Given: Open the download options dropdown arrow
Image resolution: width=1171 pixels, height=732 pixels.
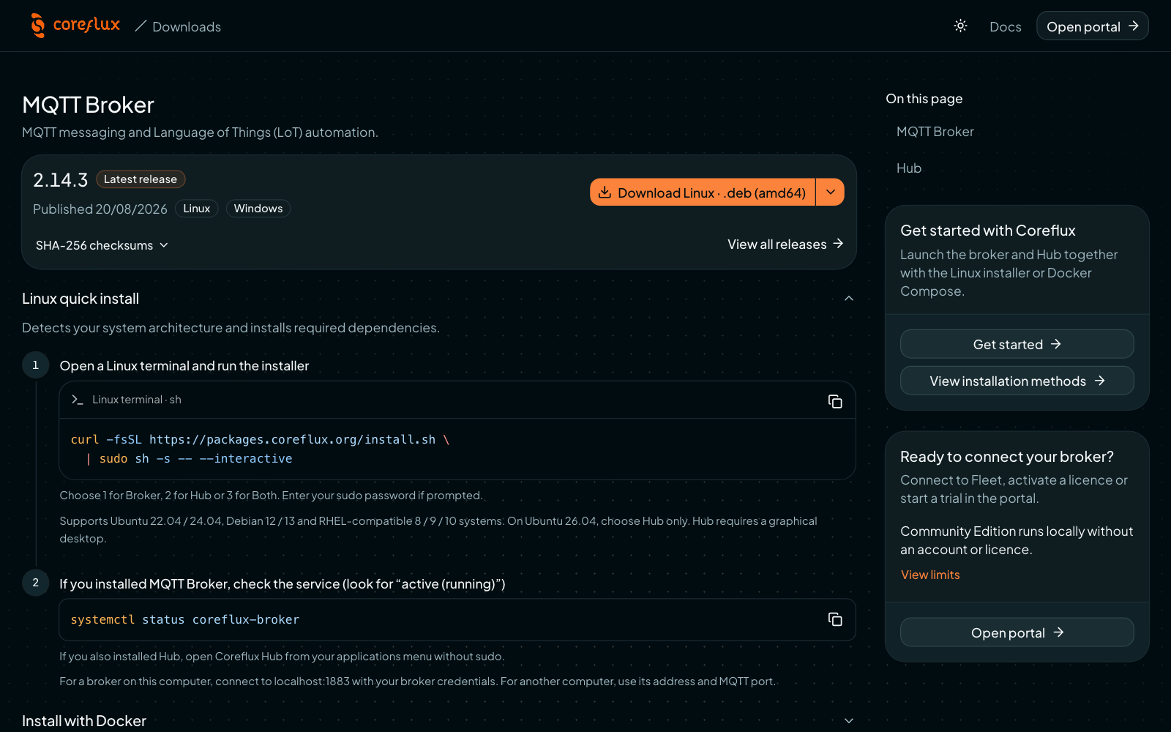Looking at the screenshot, I should tap(831, 193).
